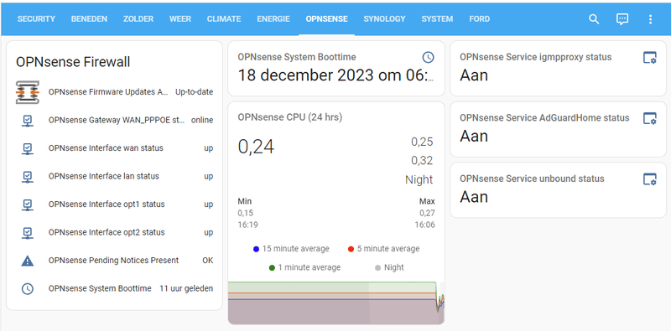Open OPNsense Interface wan status row

[x=114, y=148]
